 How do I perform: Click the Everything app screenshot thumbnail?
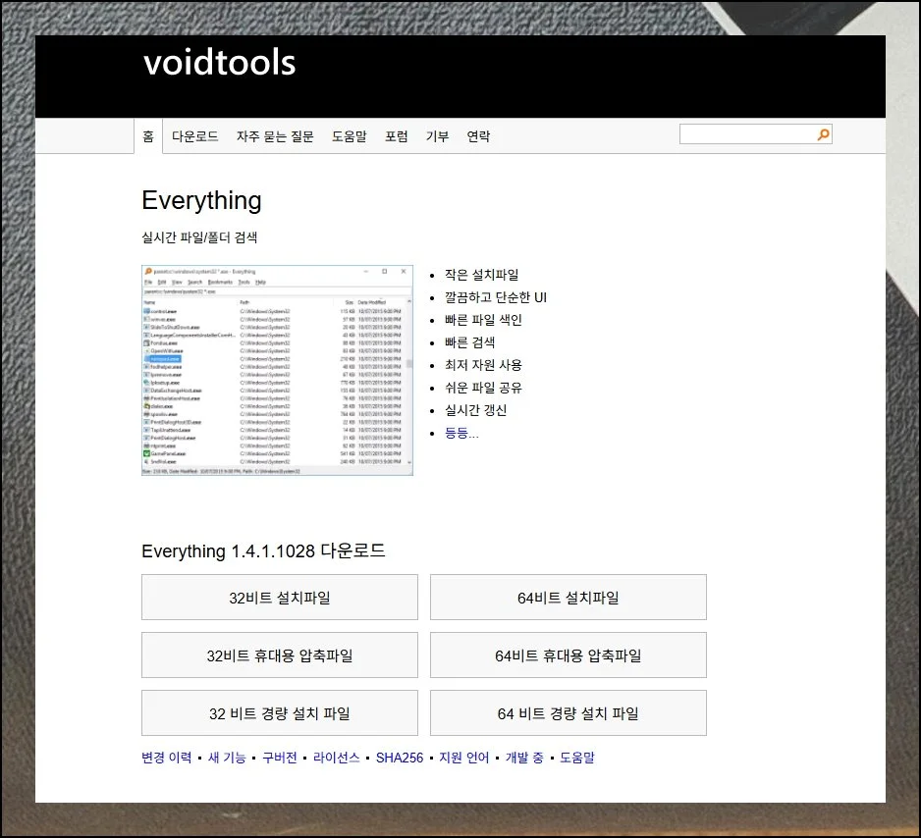pos(277,370)
